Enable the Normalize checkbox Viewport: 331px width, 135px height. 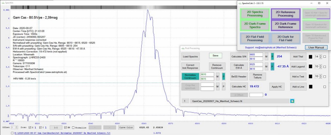(x=73, y=127)
